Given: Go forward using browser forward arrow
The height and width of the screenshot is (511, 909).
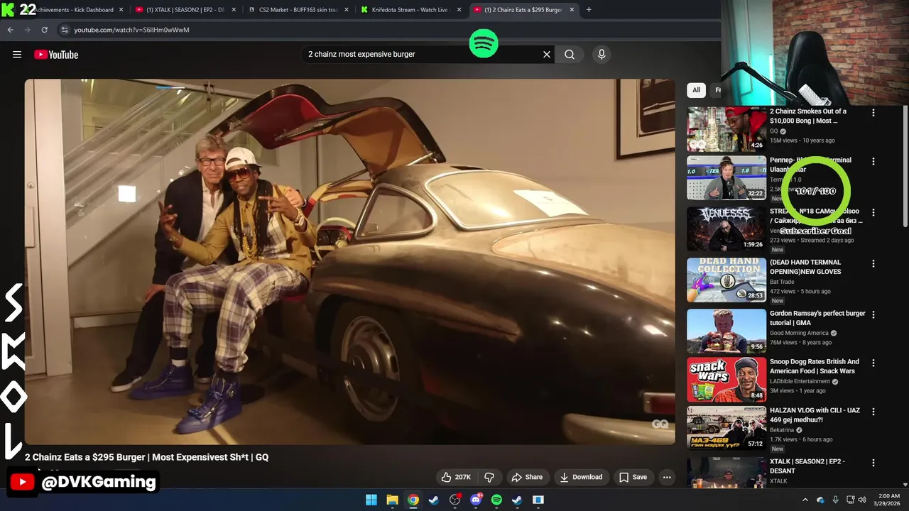Looking at the screenshot, I should [x=27, y=30].
